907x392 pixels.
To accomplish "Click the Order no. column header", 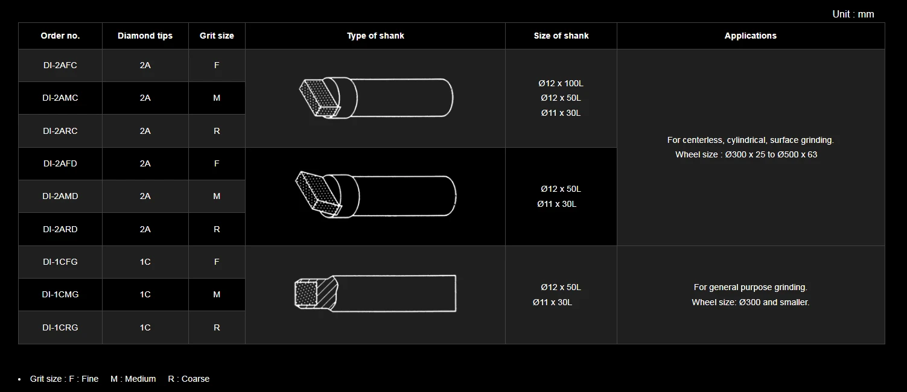I will 60,36.
